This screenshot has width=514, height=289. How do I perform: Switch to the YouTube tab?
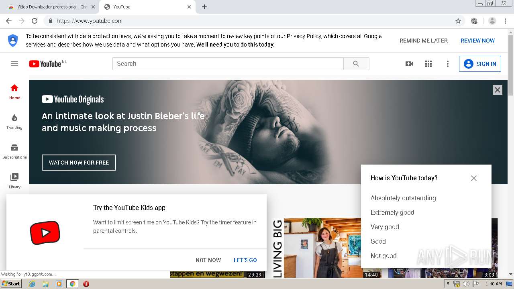click(147, 7)
